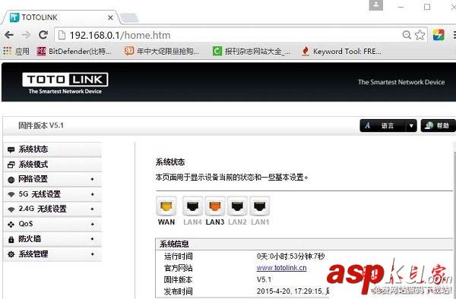
Task: Click the wifi icon beside 2.4G 无线设置
Action: (x=11, y=209)
